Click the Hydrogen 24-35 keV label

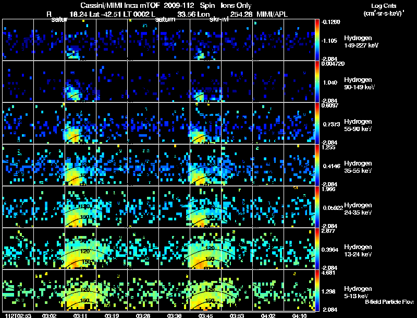[x=358, y=209]
